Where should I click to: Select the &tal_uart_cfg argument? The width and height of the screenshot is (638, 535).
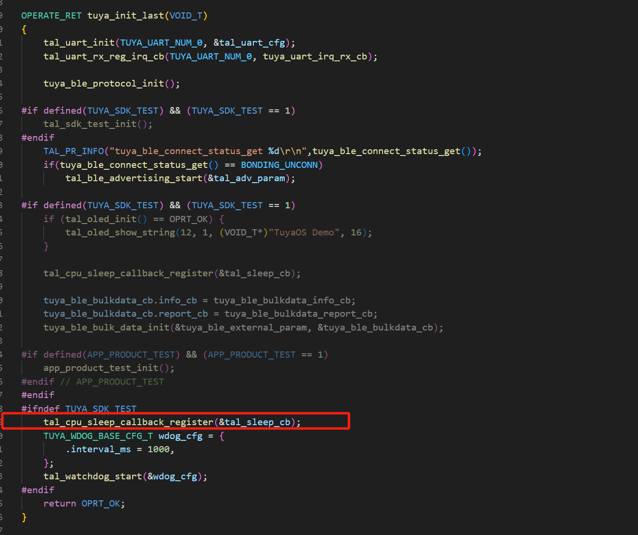249,43
